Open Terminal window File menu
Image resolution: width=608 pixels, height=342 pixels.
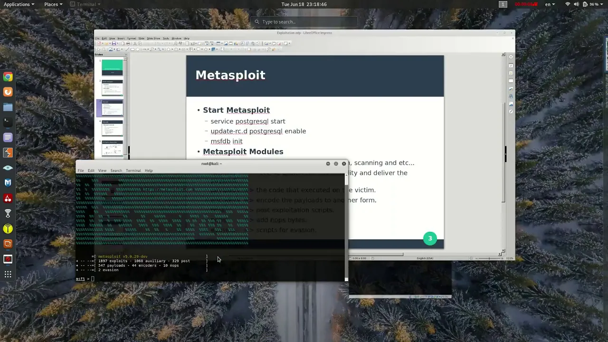click(x=81, y=171)
